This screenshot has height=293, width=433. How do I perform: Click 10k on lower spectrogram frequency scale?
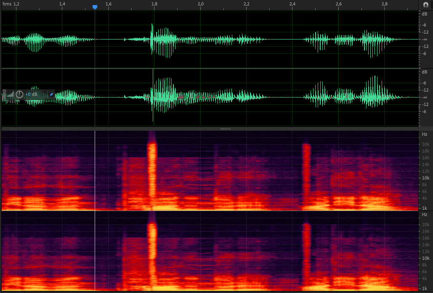(x=425, y=258)
